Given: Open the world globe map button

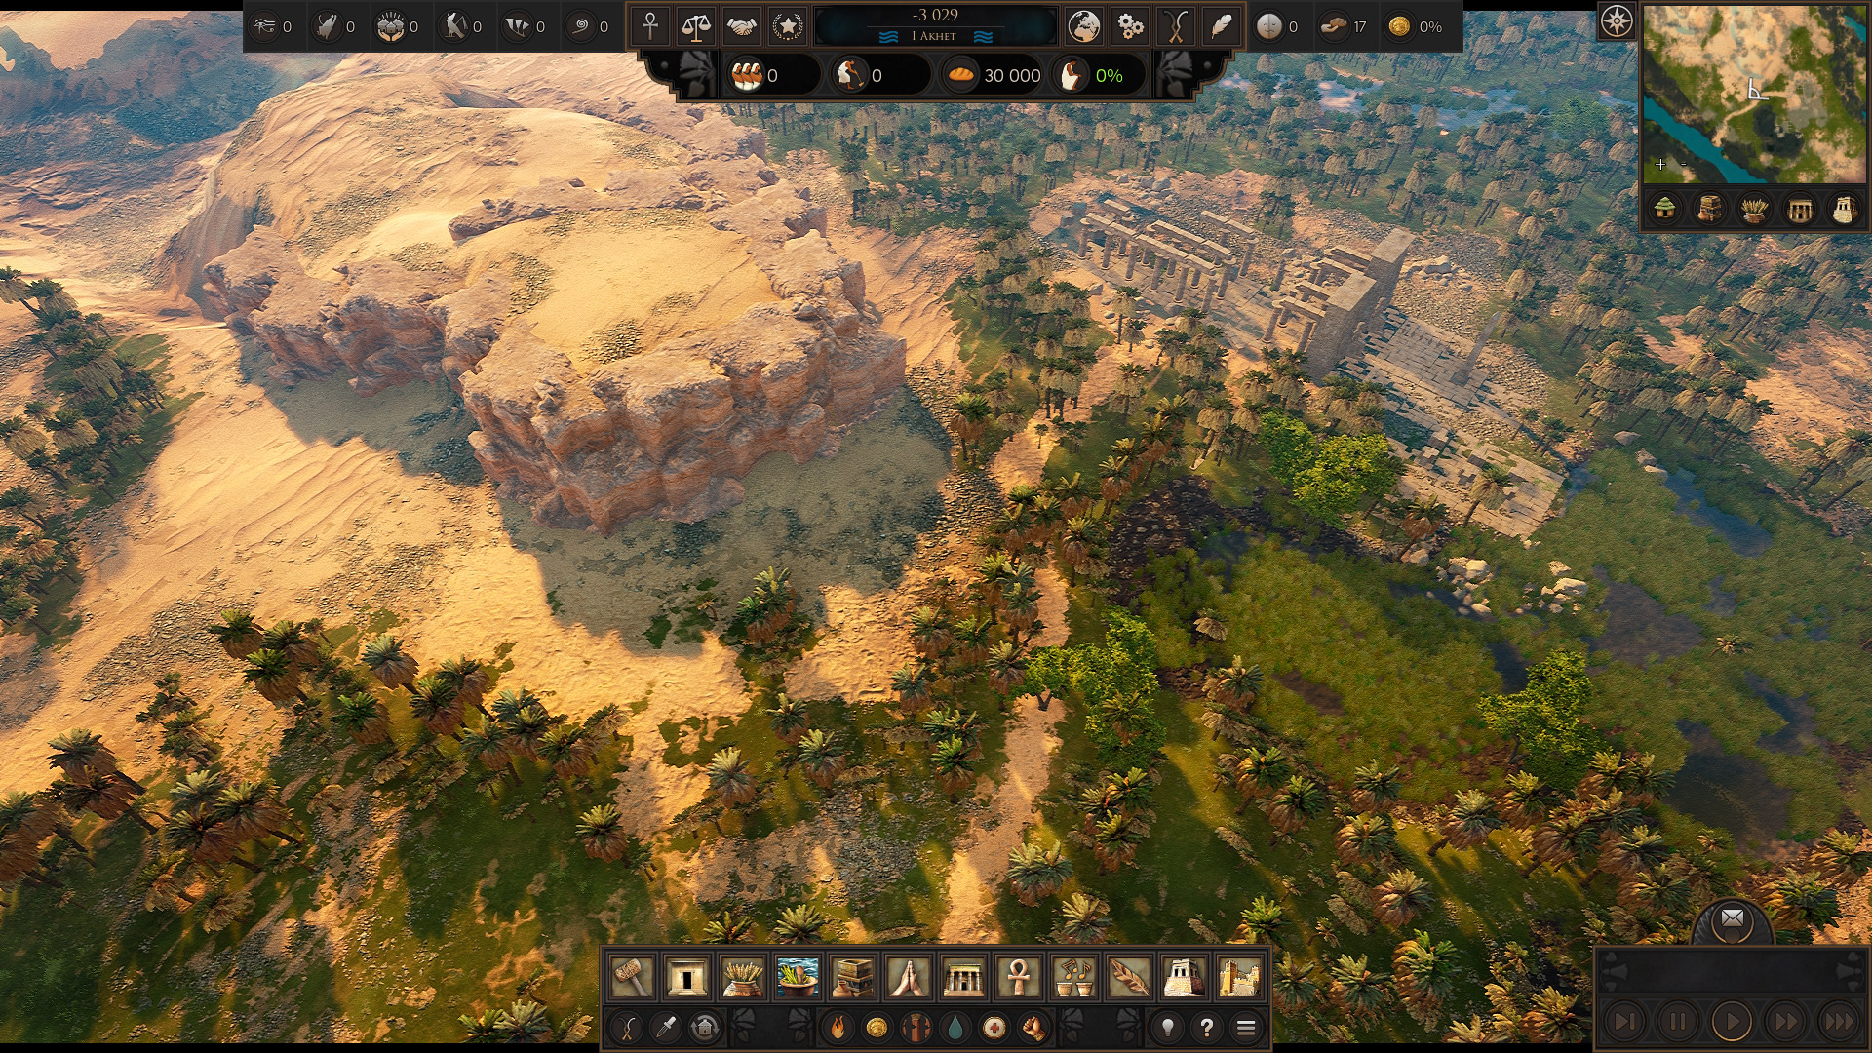Looking at the screenshot, I should [1083, 26].
